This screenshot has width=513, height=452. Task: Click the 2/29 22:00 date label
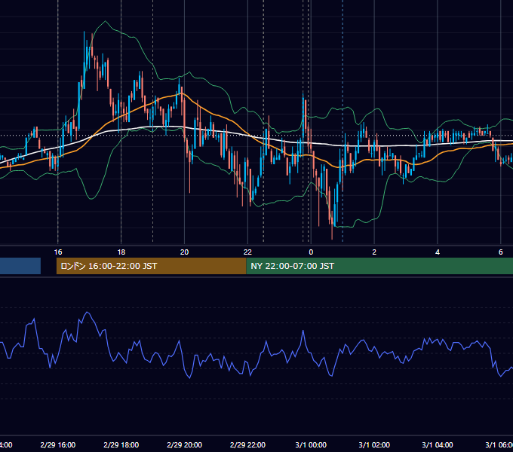[247, 444]
